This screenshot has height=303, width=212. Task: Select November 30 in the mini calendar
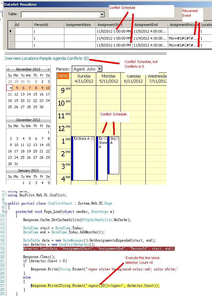pyautogui.click(x=41, y=107)
